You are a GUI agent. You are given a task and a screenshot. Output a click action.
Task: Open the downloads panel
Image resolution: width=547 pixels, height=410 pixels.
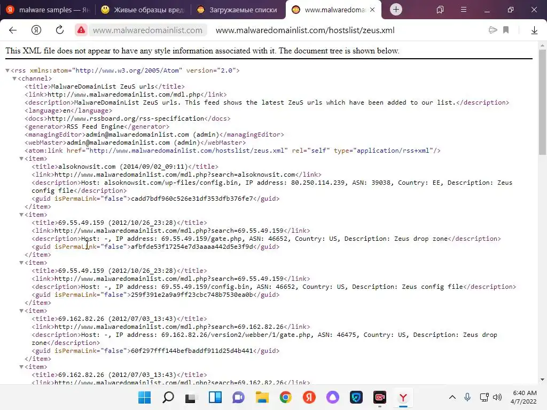click(534, 30)
